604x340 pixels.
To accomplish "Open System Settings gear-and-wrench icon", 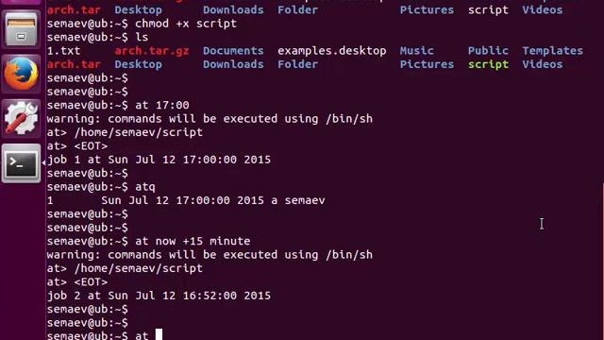I will (x=21, y=118).
